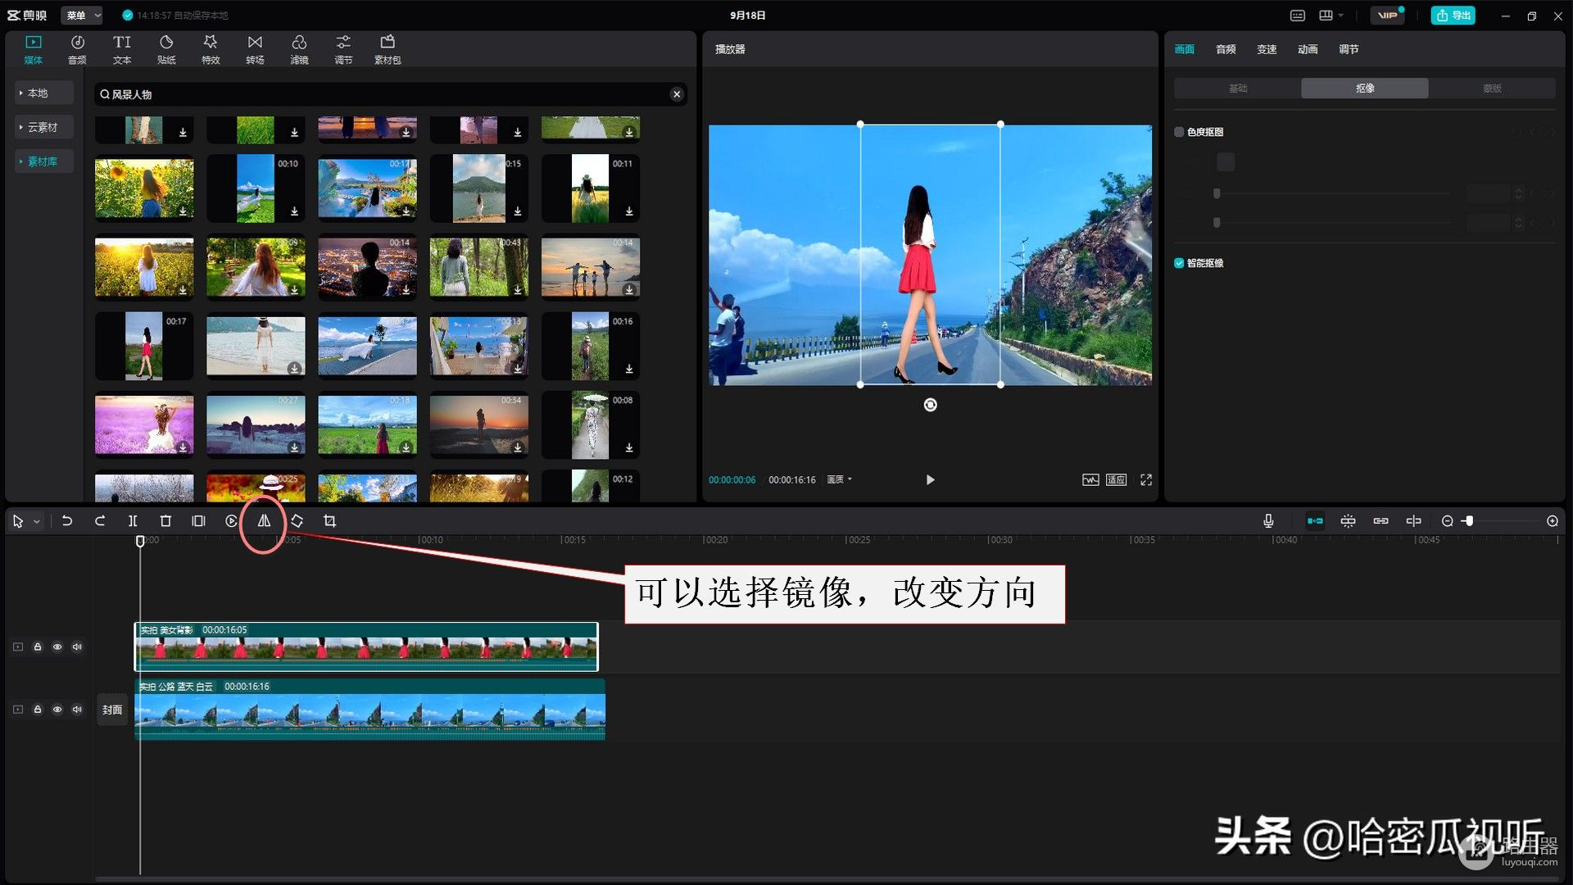This screenshot has height=885, width=1573.
Task: Click the mirror flip icon in timeline toolbar
Action: [x=264, y=521]
